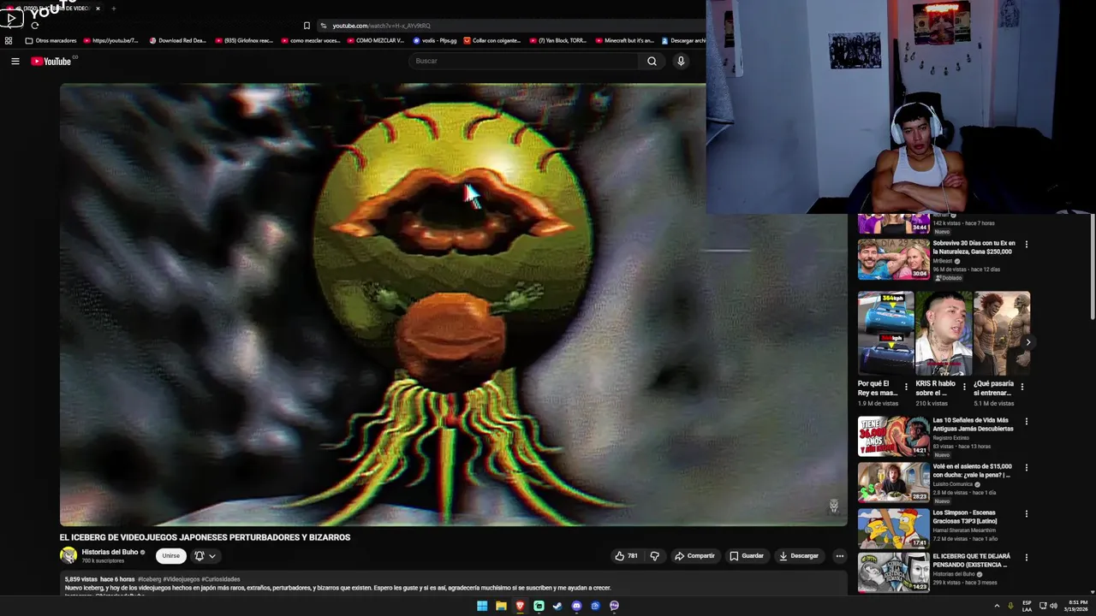Click the #Curiosidades hashtag link
Viewport: 1096px width, 616px height.
(221, 579)
